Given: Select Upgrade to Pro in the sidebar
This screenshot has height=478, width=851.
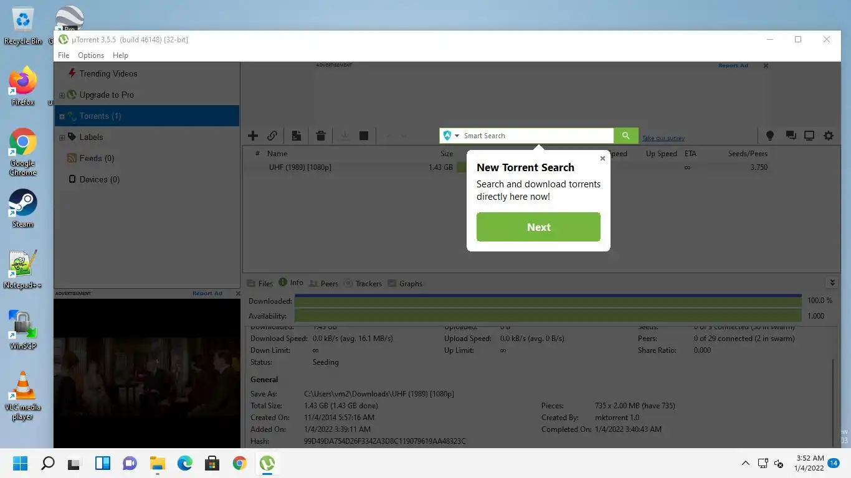Looking at the screenshot, I should coord(107,95).
